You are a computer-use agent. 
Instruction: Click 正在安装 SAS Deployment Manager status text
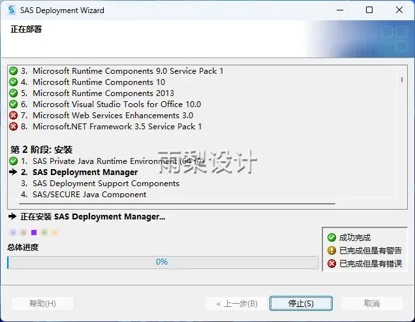coord(93,217)
